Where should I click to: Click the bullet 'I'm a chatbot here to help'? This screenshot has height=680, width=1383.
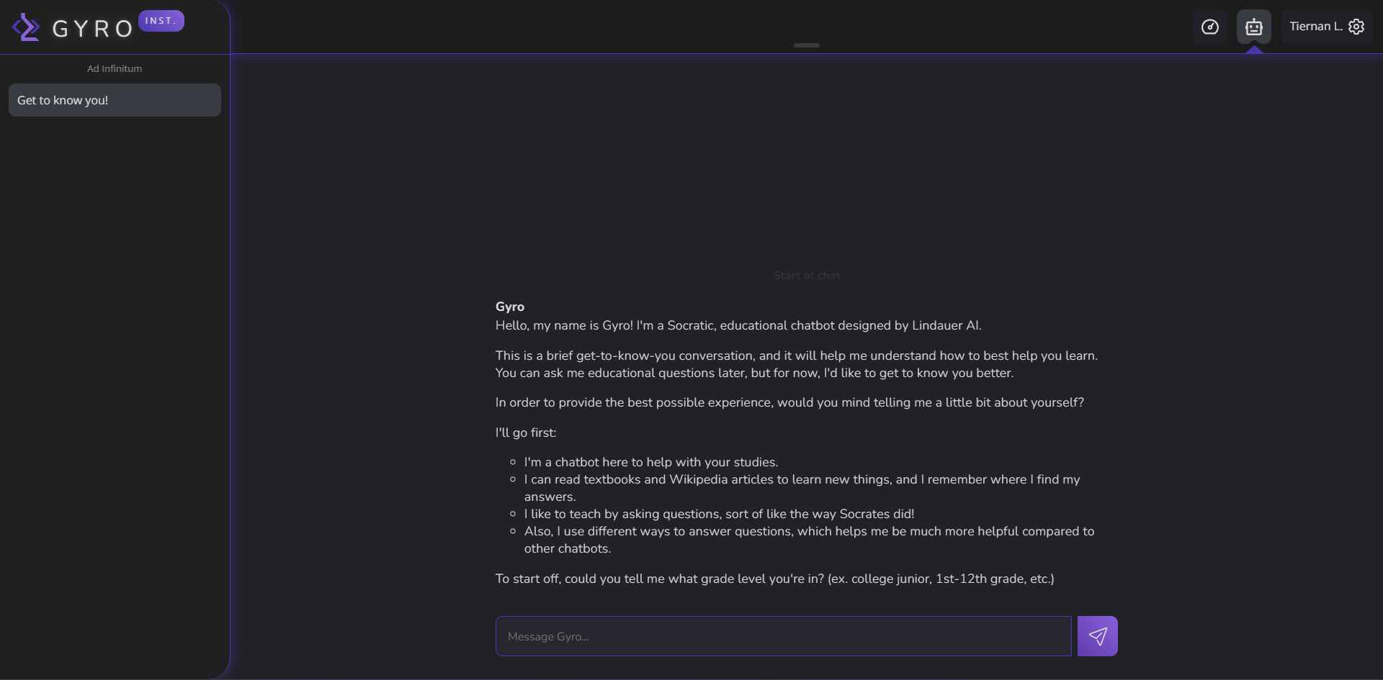pyautogui.click(x=650, y=462)
